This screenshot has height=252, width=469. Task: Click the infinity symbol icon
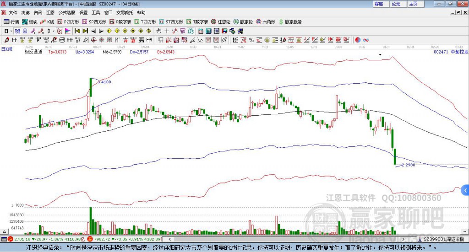pyautogui.click(x=366, y=40)
